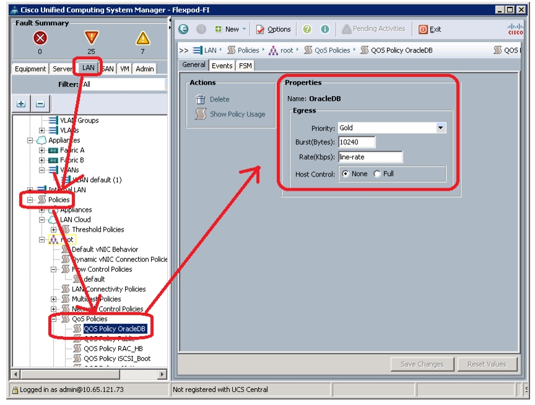The width and height of the screenshot is (535, 405).
Task: Expand the Fabric A node
Action: [41, 150]
